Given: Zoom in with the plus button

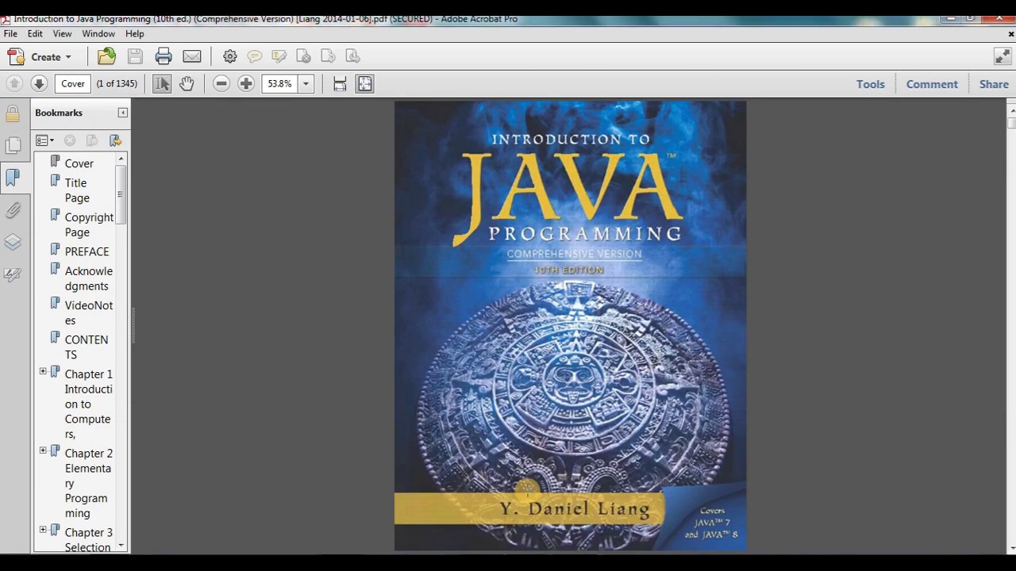Looking at the screenshot, I should coord(246,83).
